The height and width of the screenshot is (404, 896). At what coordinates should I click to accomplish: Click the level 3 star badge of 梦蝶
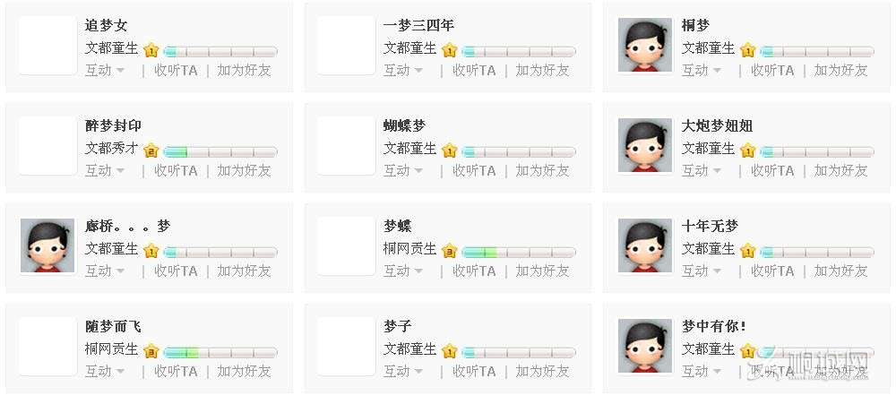pyautogui.click(x=449, y=251)
